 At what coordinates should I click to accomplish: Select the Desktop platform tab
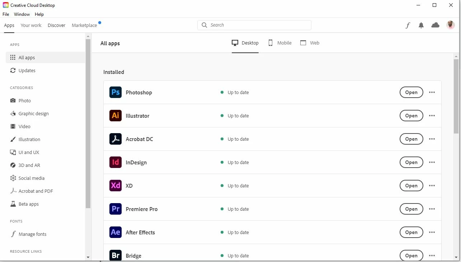(245, 43)
